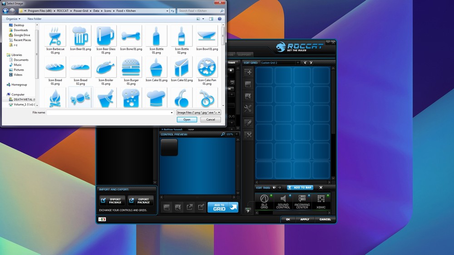454x255 pixels.
Task: Open the Organize menu dropdown
Action: pyautogui.click(x=13, y=19)
